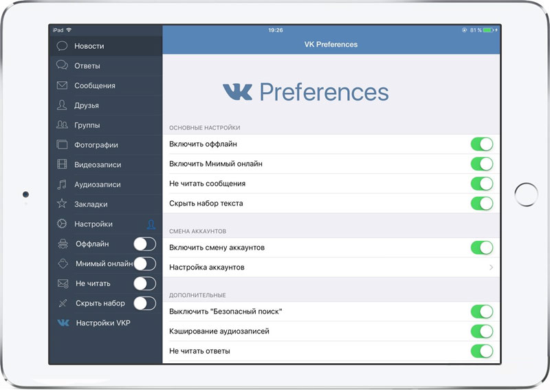The height and width of the screenshot is (390, 550).
Task: Turn on the Оффлайн sidebar switch
Action: tap(145, 244)
